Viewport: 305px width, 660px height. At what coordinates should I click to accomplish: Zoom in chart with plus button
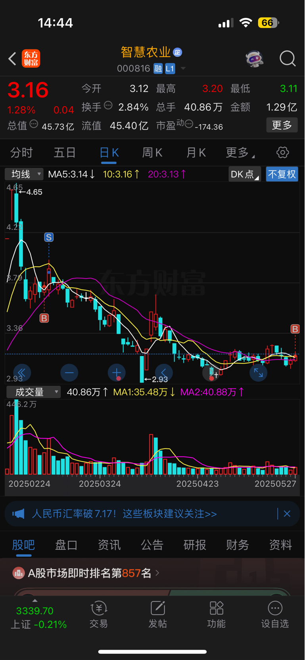[x=117, y=373]
